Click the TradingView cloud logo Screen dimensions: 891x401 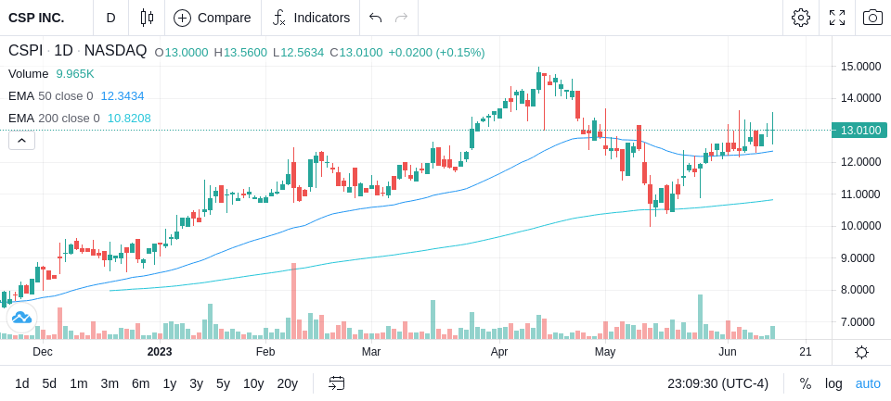pyautogui.click(x=21, y=318)
